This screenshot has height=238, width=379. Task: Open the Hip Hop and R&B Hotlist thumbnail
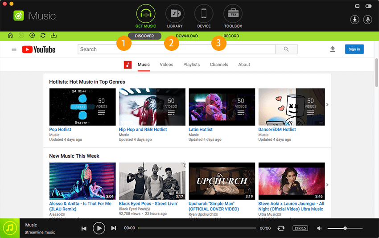point(152,107)
